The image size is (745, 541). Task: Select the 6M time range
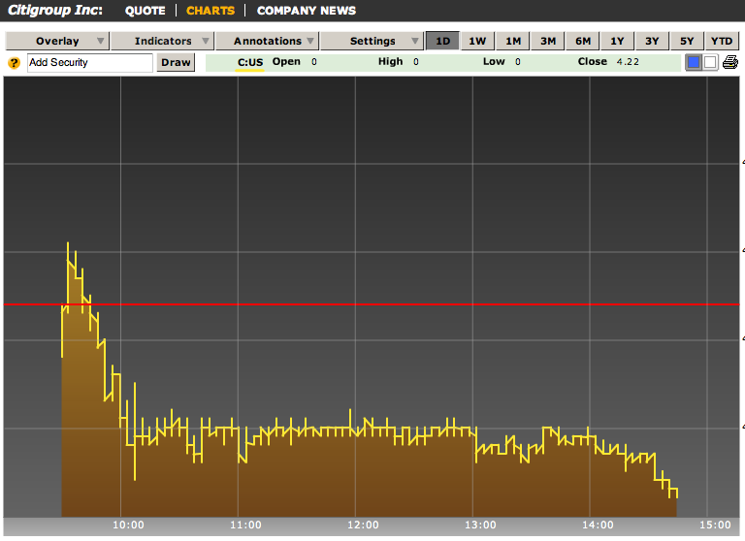pos(583,41)
